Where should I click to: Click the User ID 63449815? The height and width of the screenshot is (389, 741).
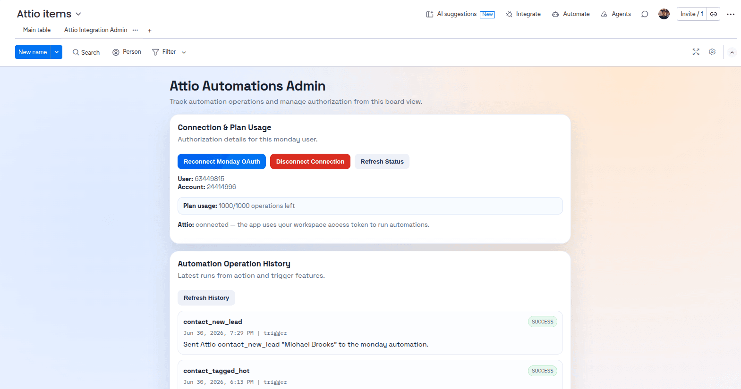[210, 179]
